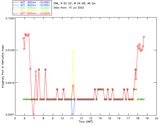Click the highest red square marker after 18h

(144, 37)
